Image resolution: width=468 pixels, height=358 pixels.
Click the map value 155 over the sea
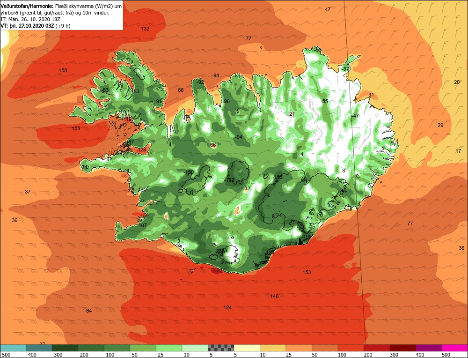click(76, 128)
